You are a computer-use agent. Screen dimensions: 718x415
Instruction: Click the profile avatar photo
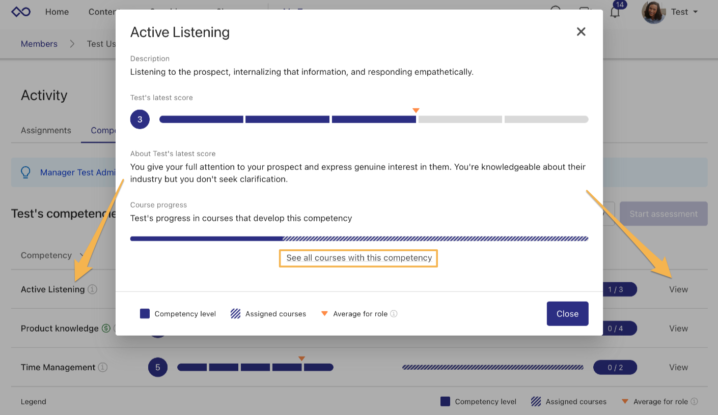tap(653, 12)
